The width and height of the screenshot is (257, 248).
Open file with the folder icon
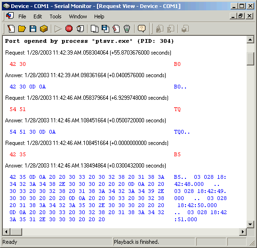[22, 29]
